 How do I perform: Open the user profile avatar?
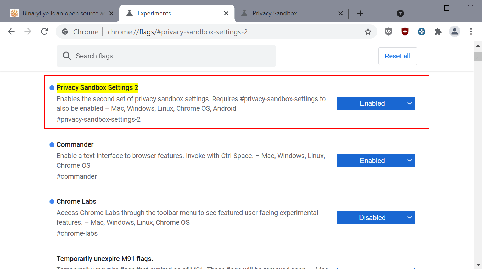pos(455,32)
